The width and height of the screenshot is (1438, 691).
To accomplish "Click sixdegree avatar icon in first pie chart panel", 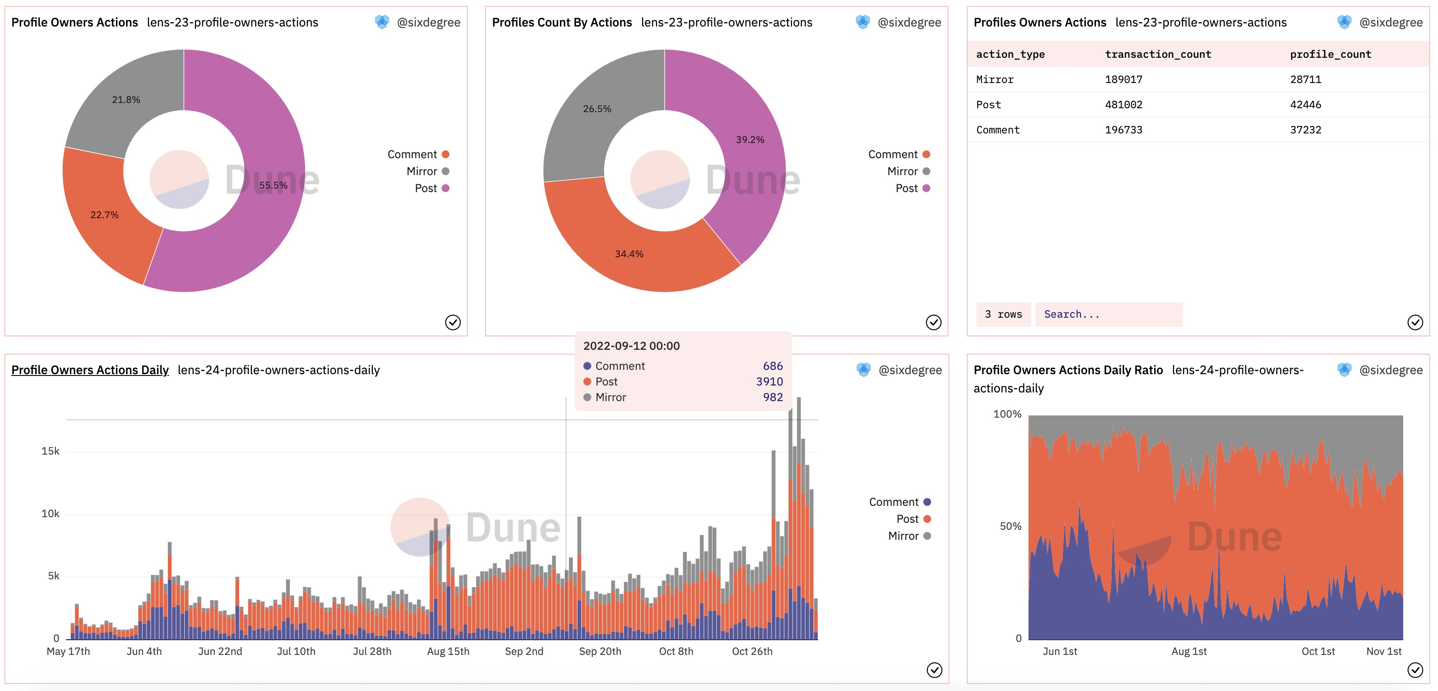I will (382, 22).
